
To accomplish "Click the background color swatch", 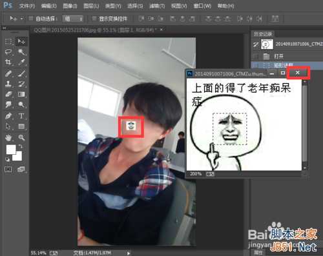I will click(x=18, y=157).
